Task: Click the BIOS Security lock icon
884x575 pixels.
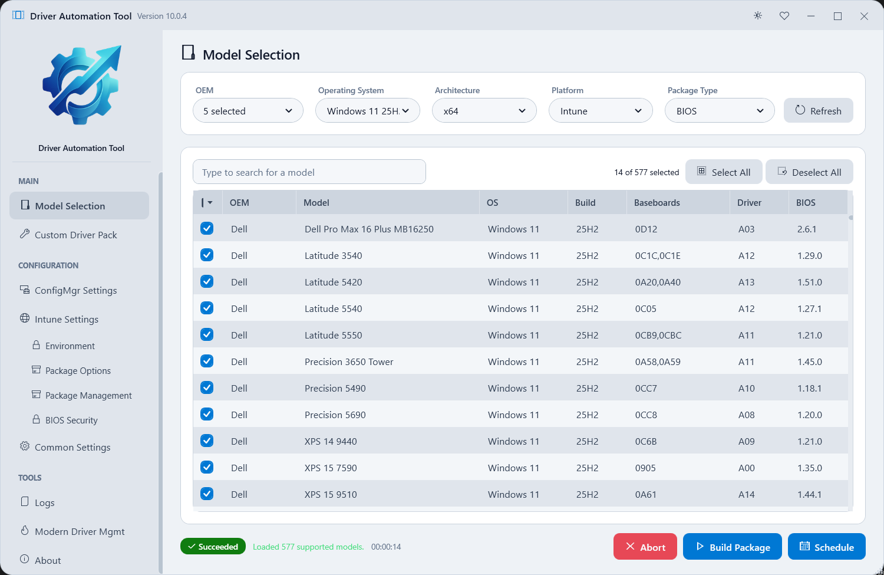Action: point(37,419)
